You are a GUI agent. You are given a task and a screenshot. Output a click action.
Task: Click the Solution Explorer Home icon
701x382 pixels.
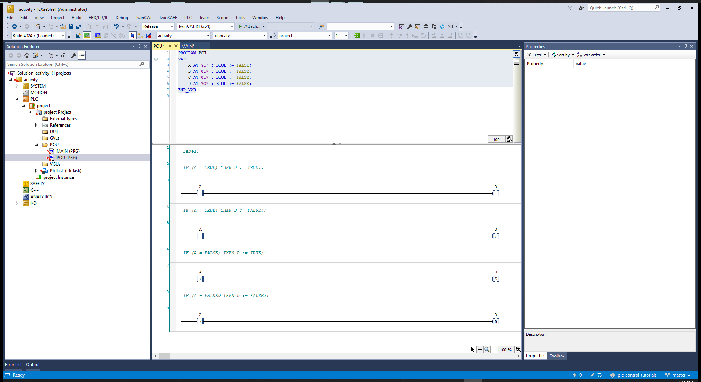click(x=27, y=55)
